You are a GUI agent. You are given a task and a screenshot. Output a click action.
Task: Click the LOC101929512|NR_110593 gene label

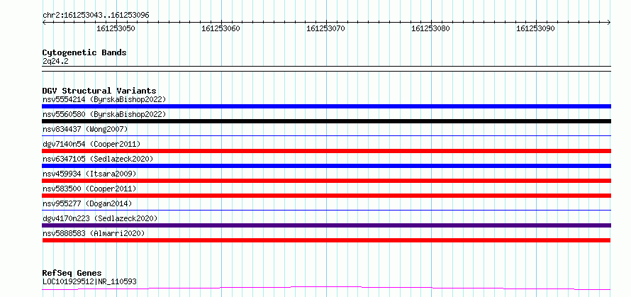[89, 281]
